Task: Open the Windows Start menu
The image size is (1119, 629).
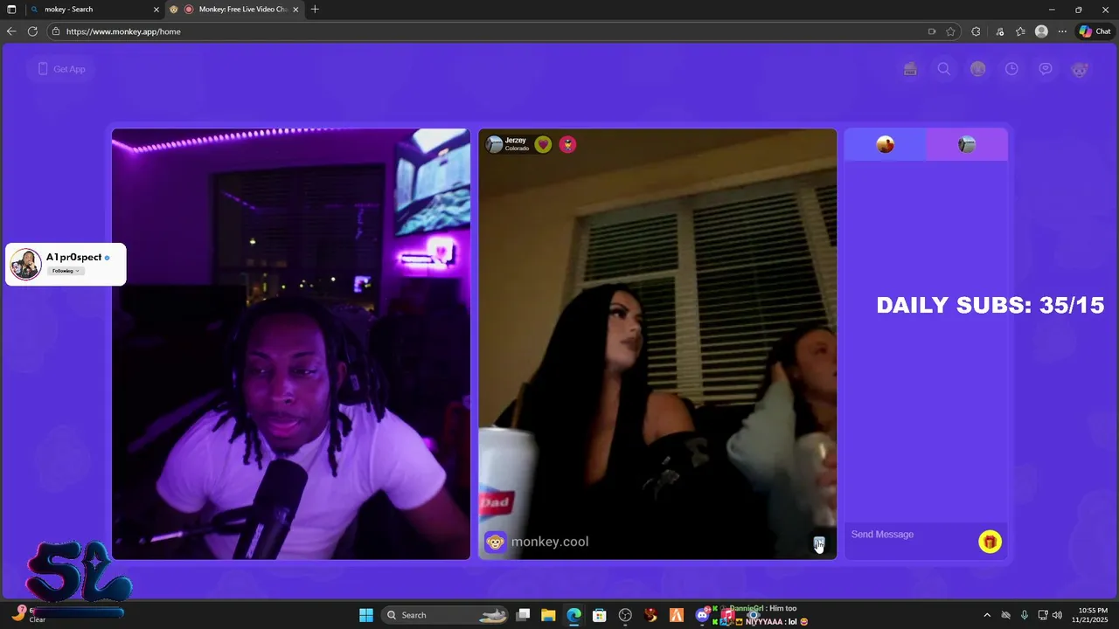Action: [x=366, y=615]
